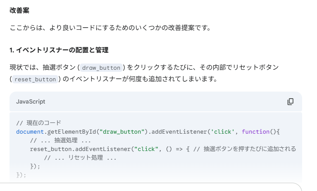Viewport: 317px width, 191px height.
Task: Click the double-quoted "click" string
Action: click(x=146, y=149)
